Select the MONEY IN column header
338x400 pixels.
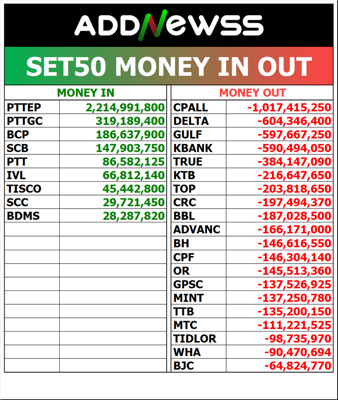coord(85,93)
